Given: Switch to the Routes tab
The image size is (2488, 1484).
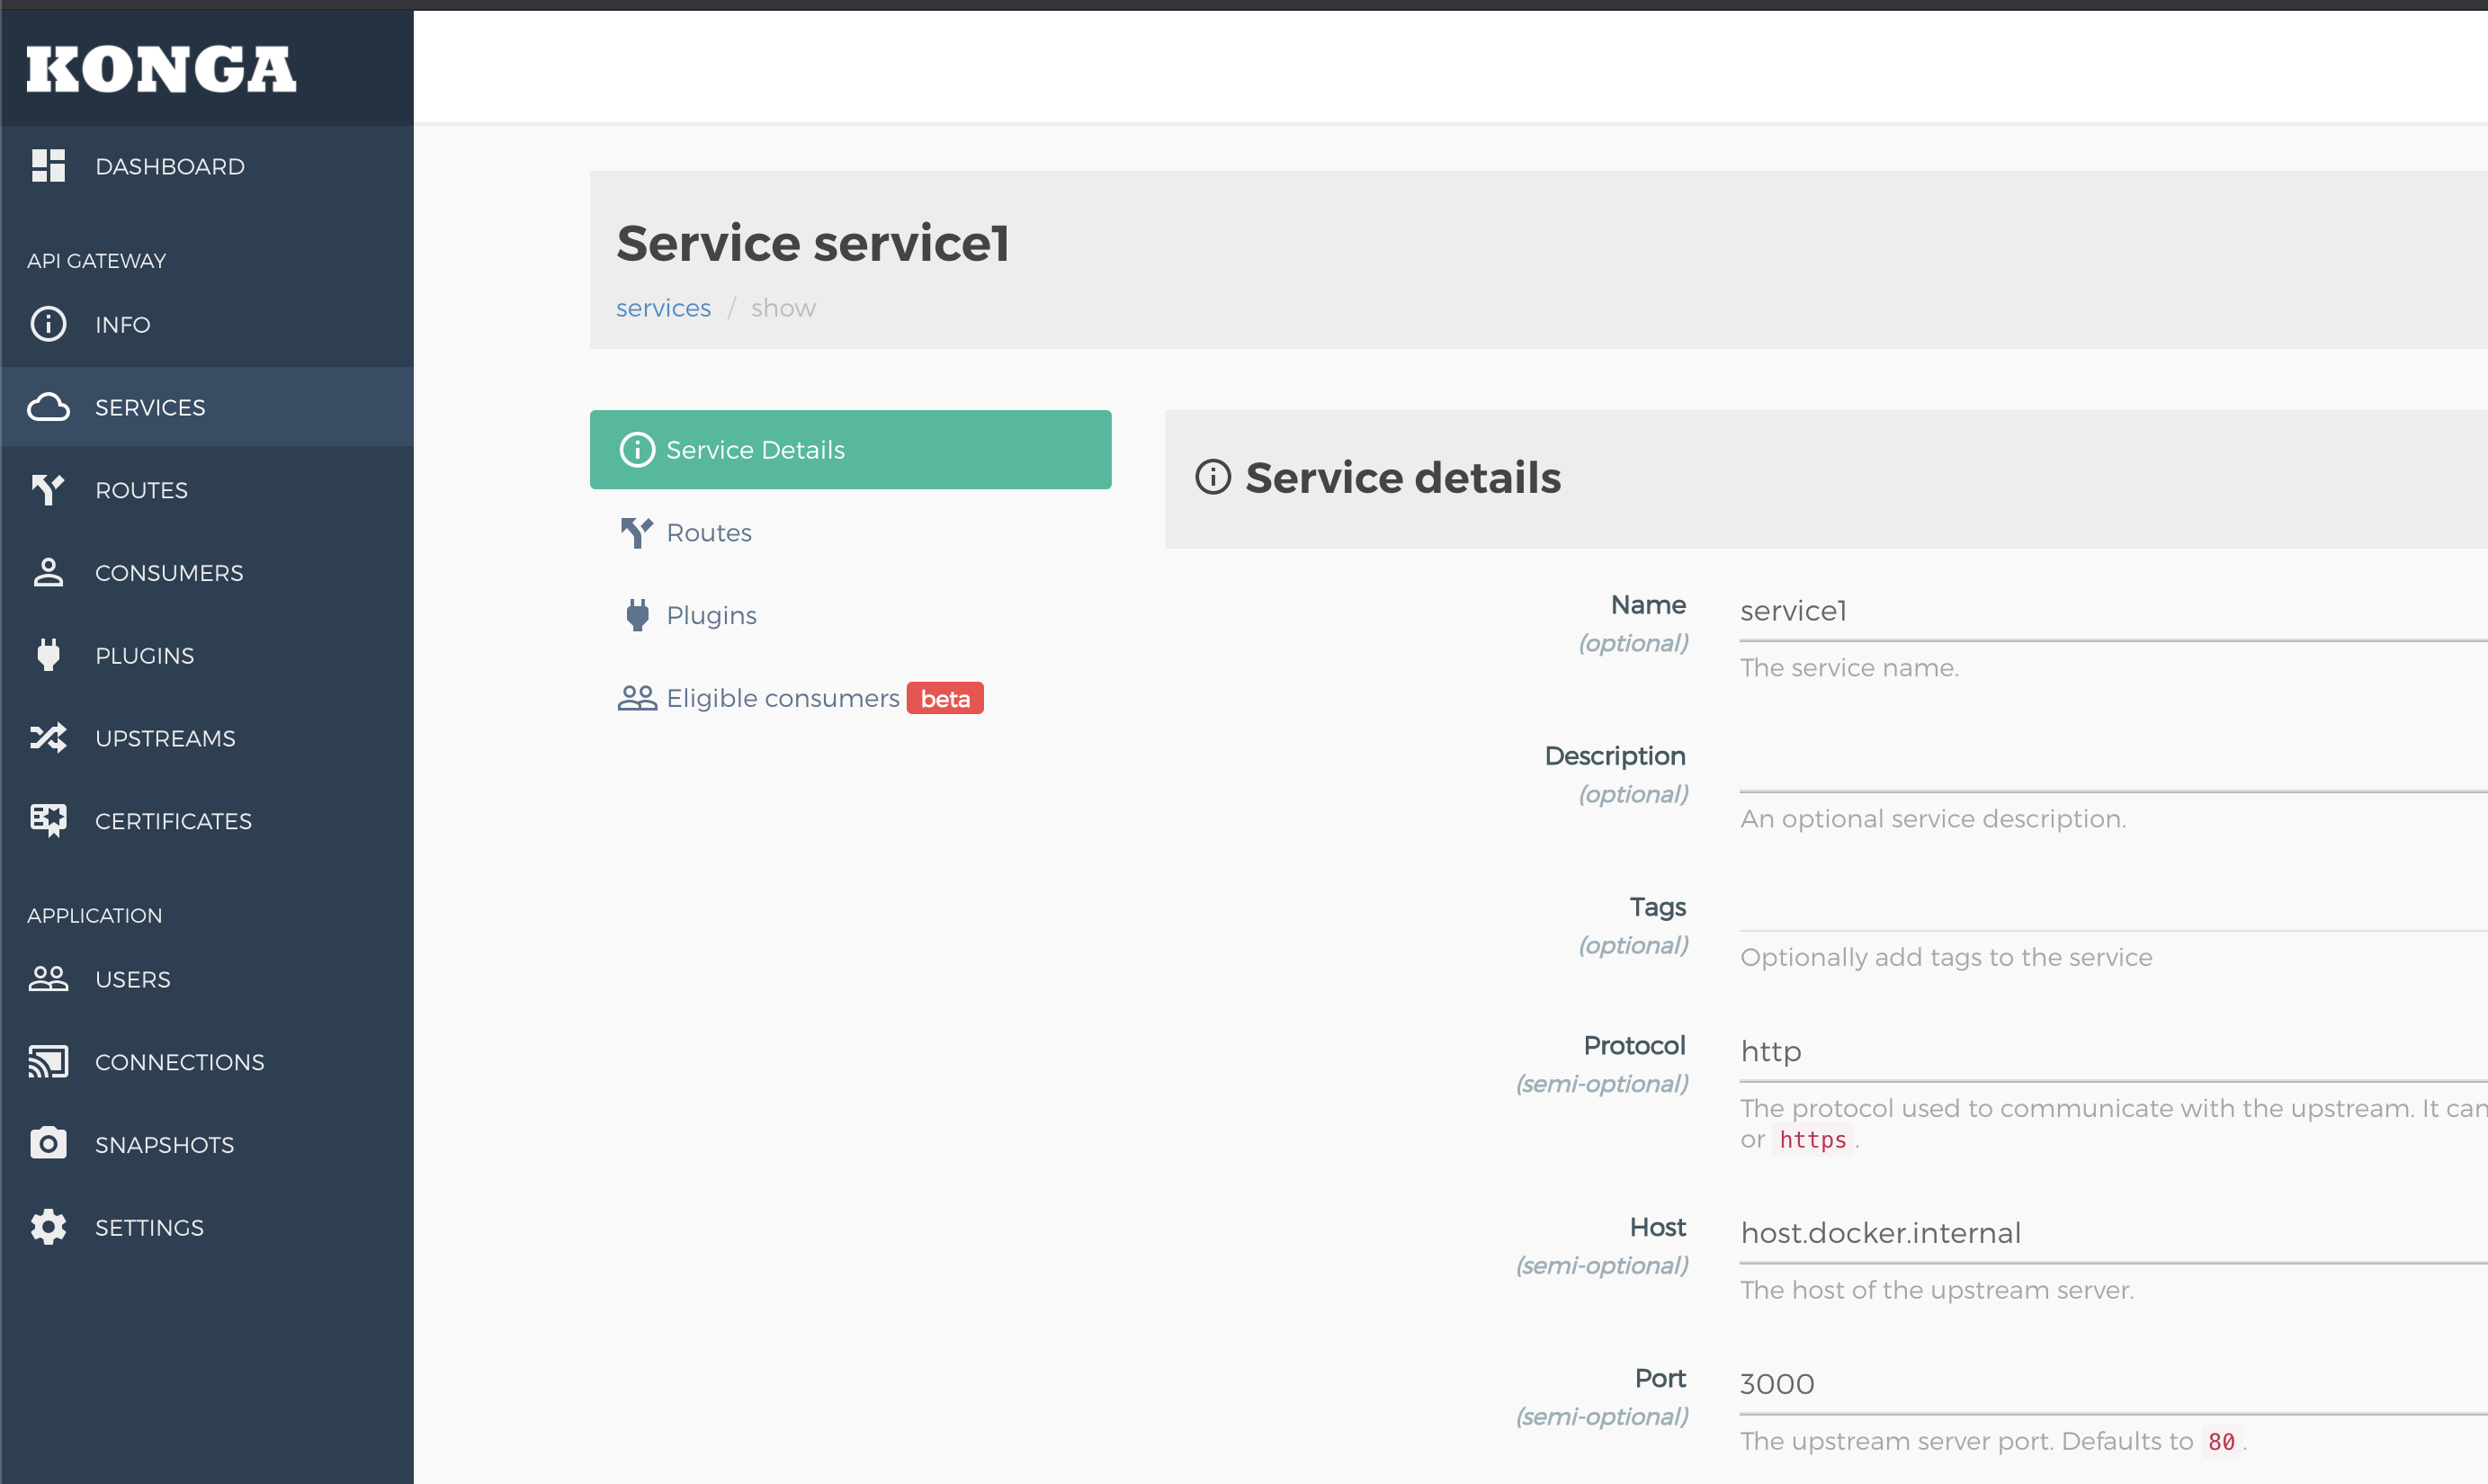Looking at the screenshot, I should click(709, 532).
